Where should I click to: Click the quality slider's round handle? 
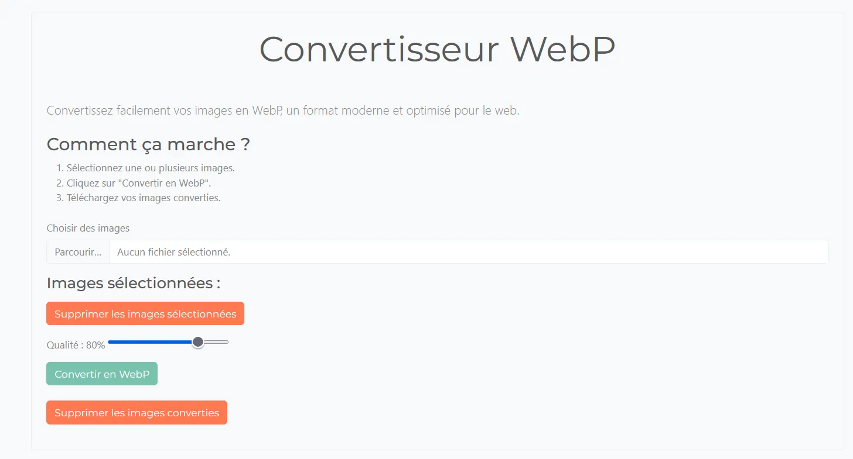[198, 342]
